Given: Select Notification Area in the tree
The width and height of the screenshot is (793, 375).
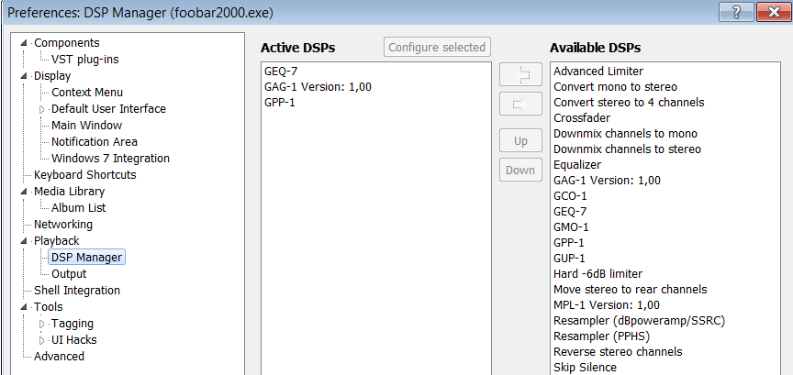Looking at the screenshot, I should click(94, 142).
